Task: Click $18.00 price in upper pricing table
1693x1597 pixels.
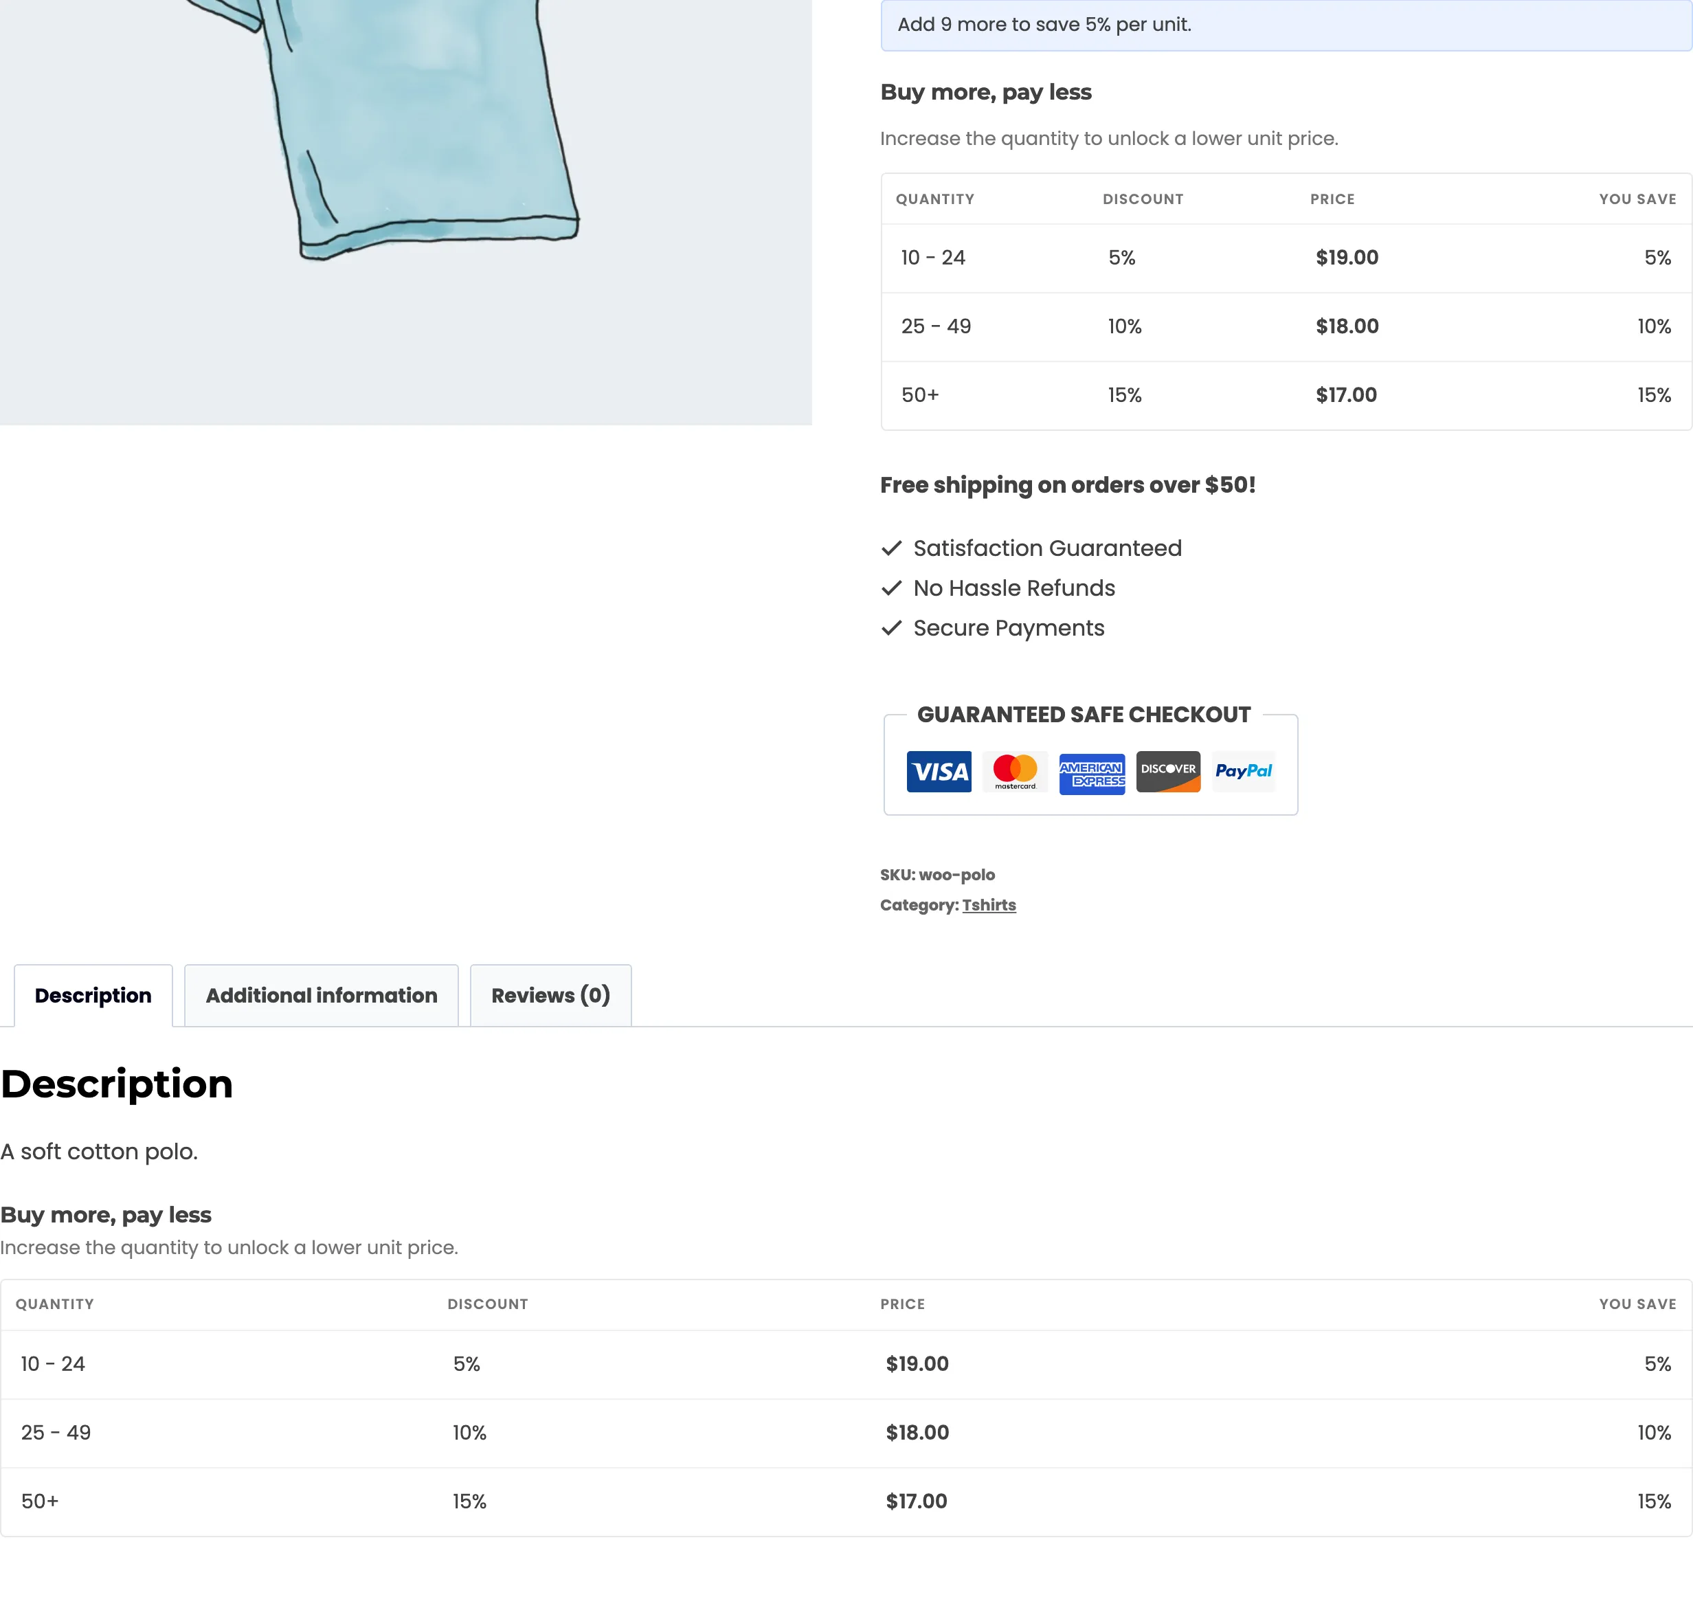Action: pos(1347,326)
